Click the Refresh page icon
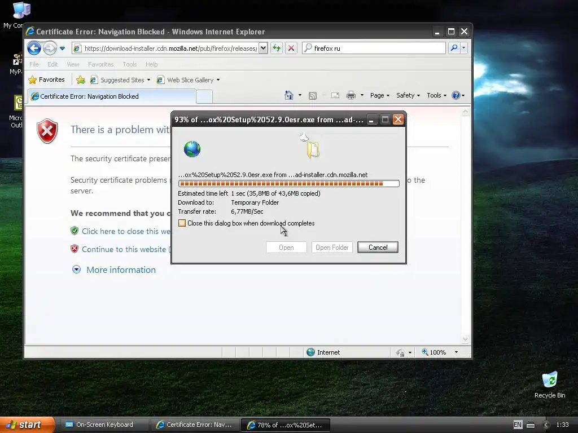The height and width of the screenshot is (433, 578). pos(277,48)
